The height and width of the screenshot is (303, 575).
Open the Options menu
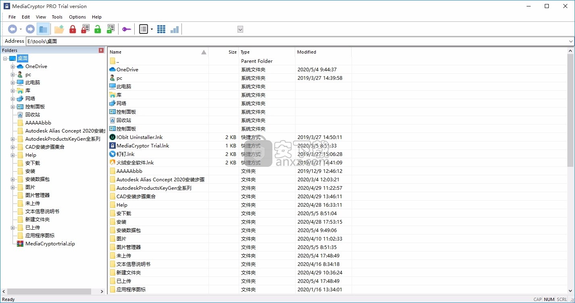[x=77, y=17]
